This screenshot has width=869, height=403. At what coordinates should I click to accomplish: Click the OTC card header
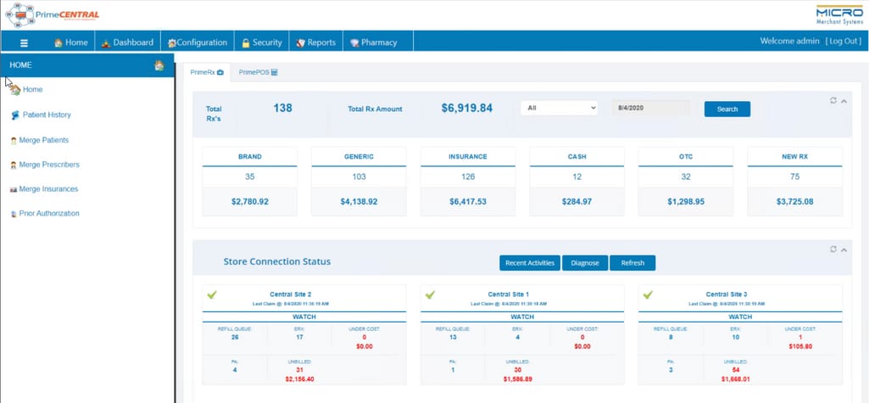click(686, 157)
